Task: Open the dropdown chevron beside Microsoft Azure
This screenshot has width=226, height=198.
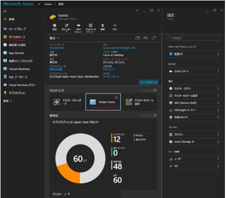Action: 39,4
